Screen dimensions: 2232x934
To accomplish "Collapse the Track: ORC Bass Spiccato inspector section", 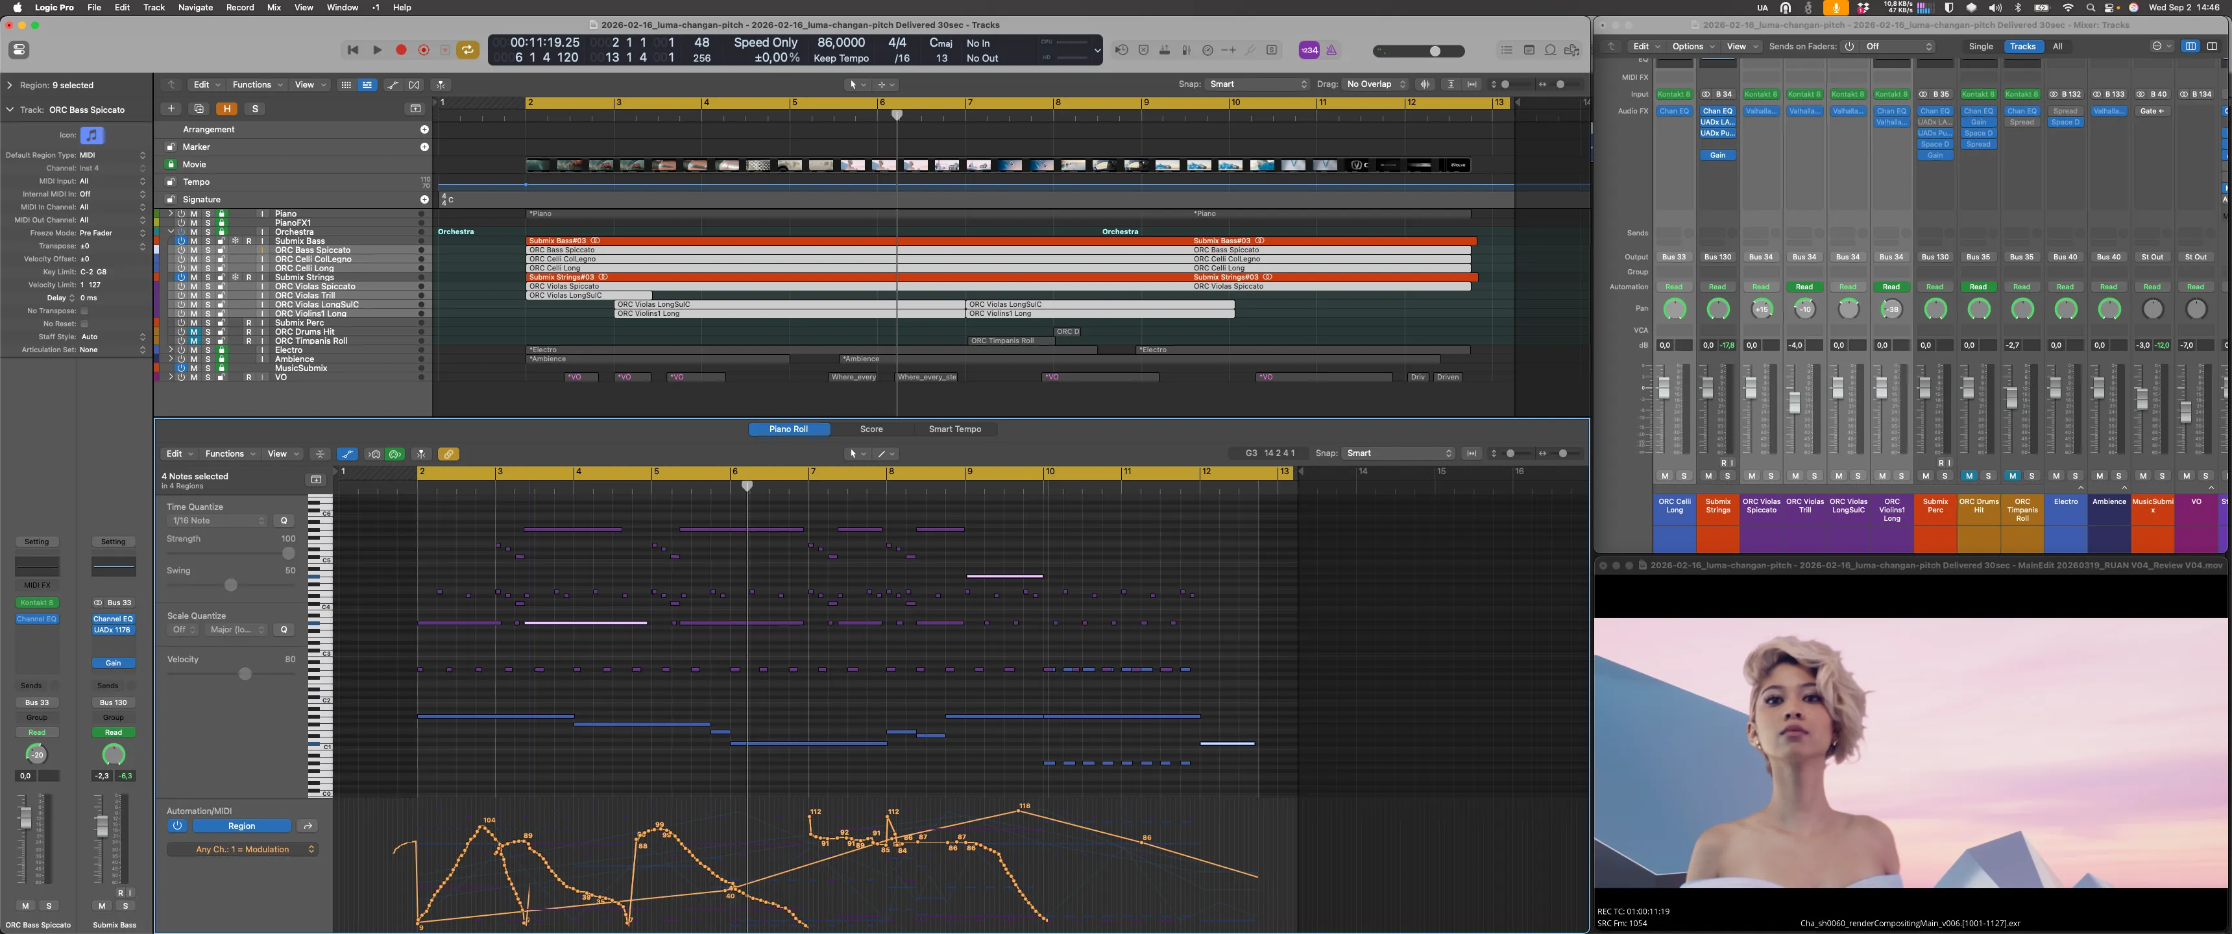I will [10, 110].
